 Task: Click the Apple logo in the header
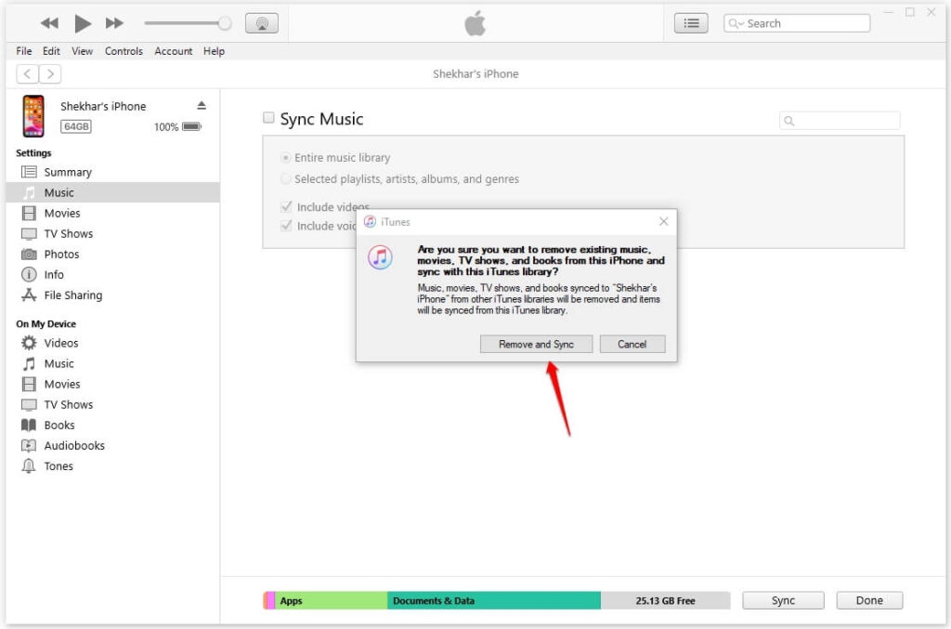pos(475,23)
